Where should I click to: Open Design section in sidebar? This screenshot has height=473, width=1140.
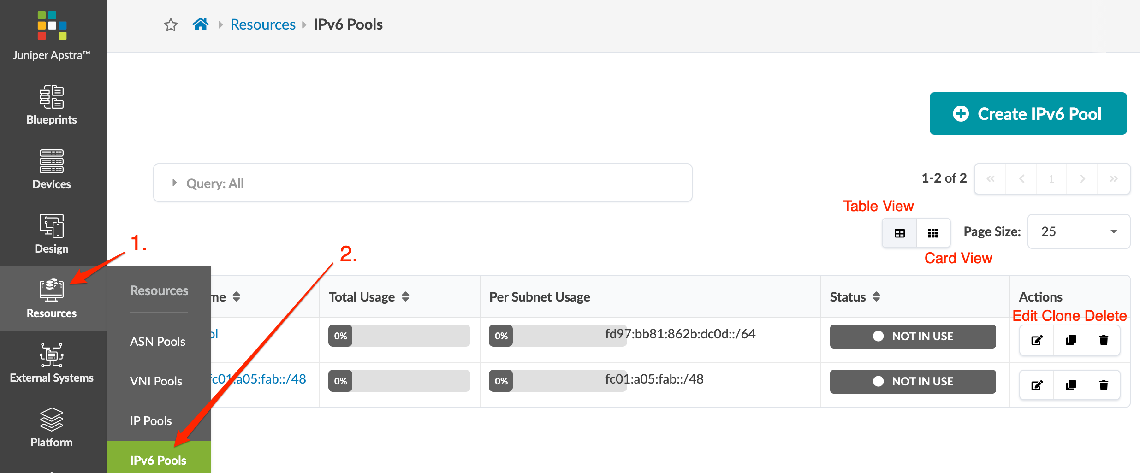[x=52, y=234]
